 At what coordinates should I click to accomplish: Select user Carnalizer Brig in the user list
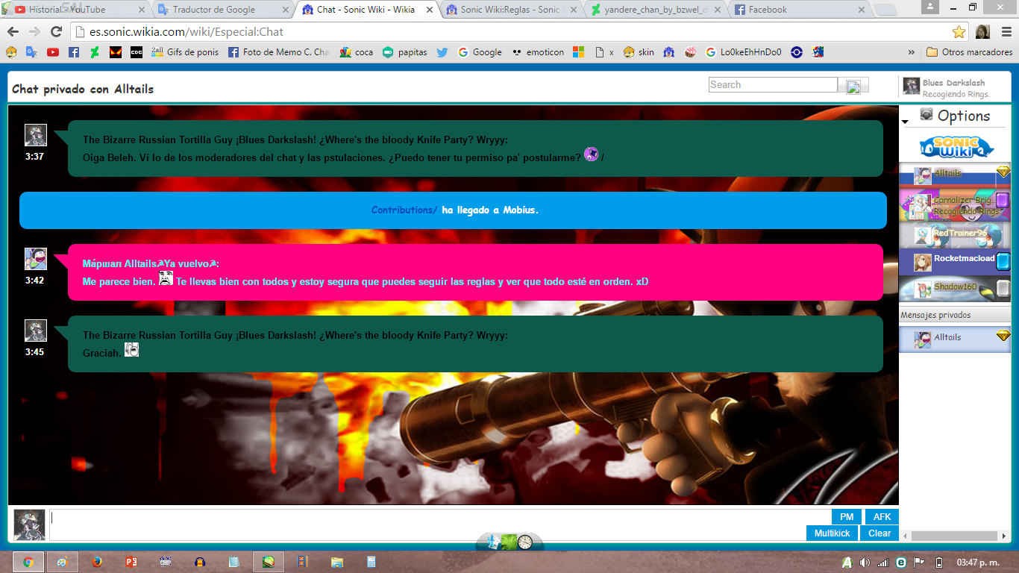tap(955, 205)
